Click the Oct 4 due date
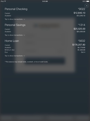The width and height of the screenshot is (90, 121). (x=83, y=52)
